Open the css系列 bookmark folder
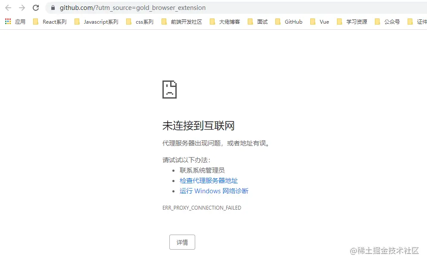This screenshot has width=427, height=263. tap(140, 22)
